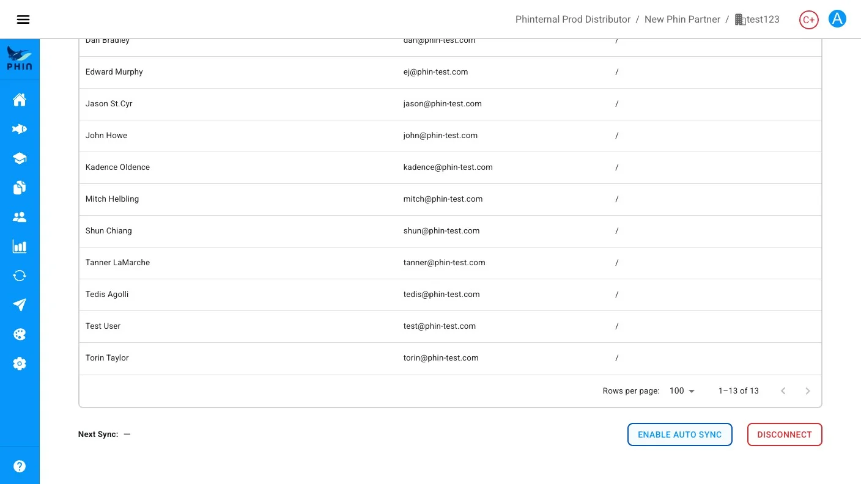861x484 pixels.
Task: Click the 1–13 of 13 pagination text
Action: pyautogui.click(x=739, y=391)
